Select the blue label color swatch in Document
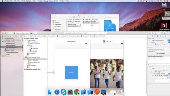The image size is (170, 96). pyautogui.click(x=163, y=70)
